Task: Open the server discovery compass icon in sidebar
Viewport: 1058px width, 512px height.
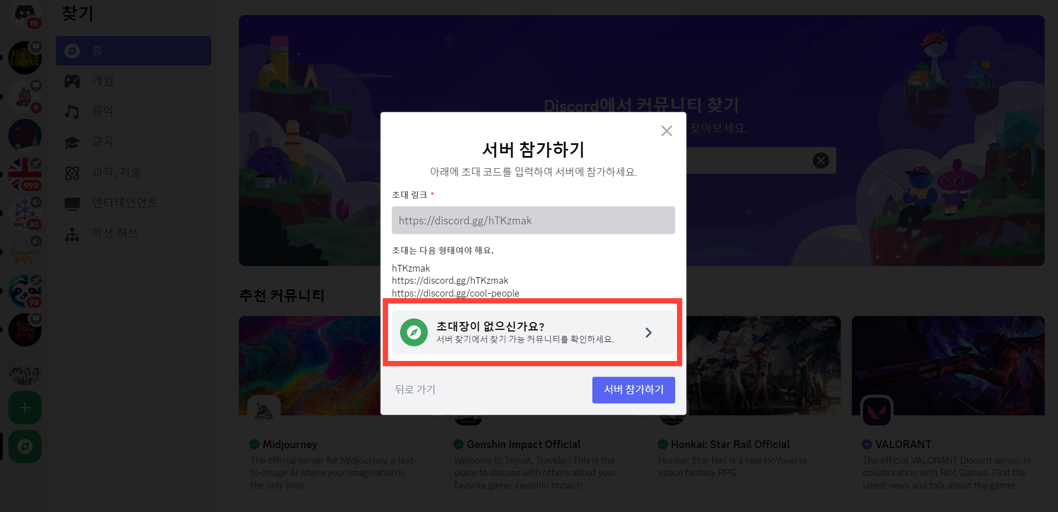Action: click(x=25, y=446)
